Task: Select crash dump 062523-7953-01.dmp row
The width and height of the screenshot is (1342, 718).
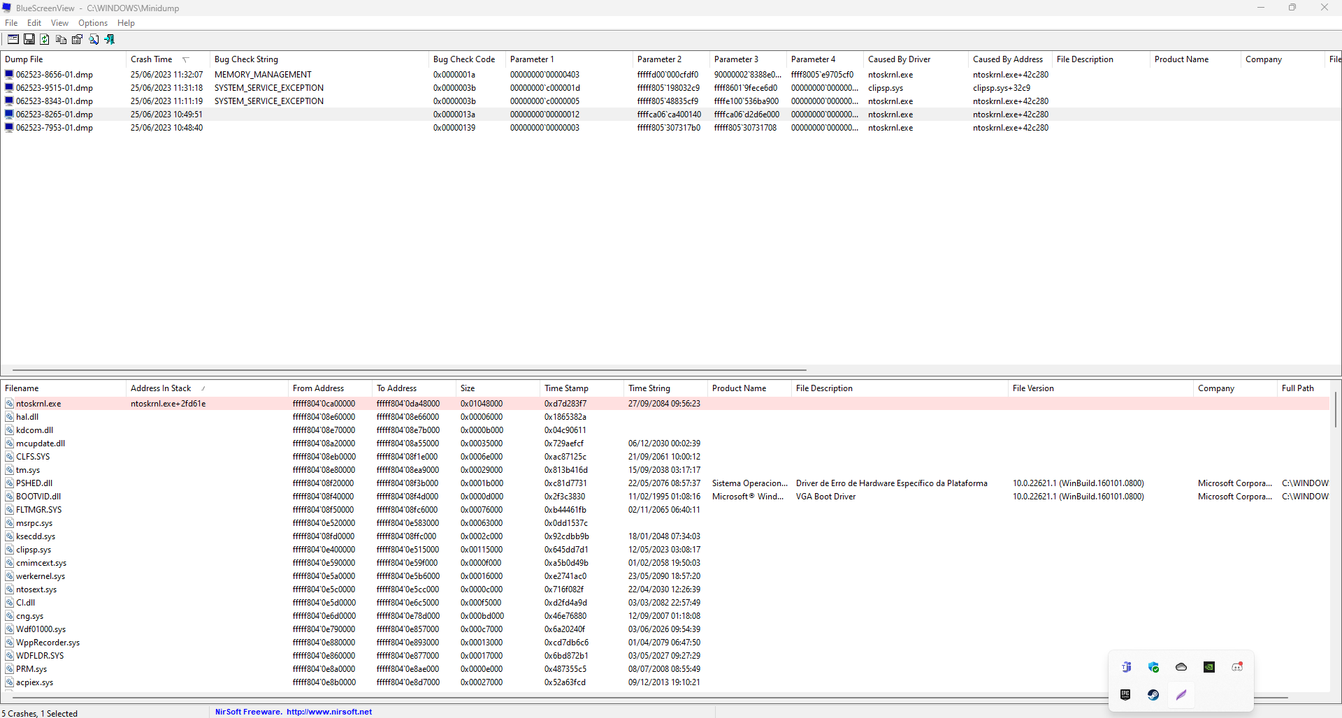Action: tap(671, 128)
